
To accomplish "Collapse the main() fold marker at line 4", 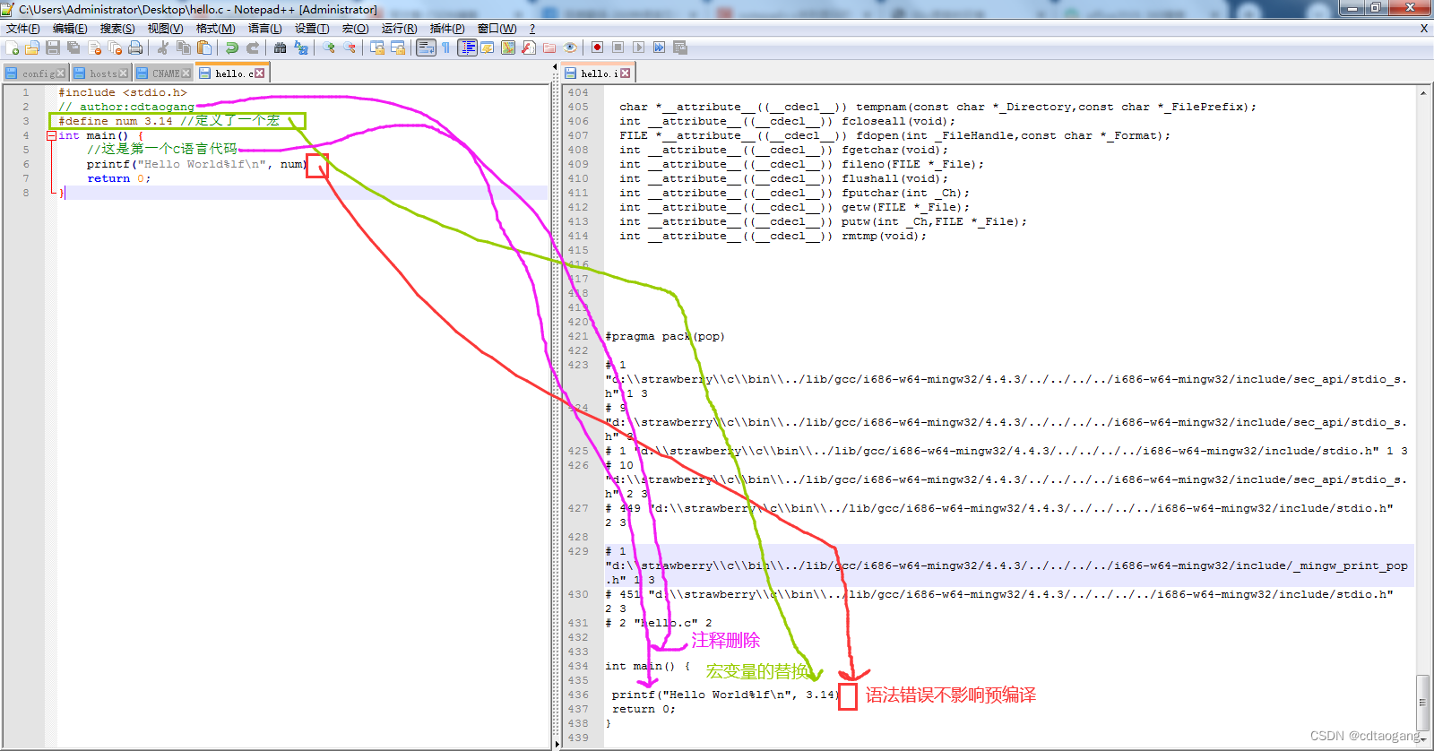I will click(x=51, y=135).
